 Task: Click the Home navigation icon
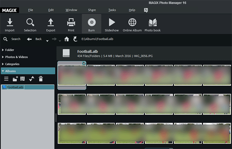click(x=67, y=39)
